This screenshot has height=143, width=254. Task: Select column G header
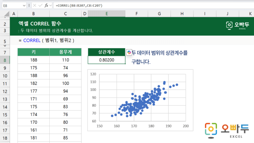[x=159, y=14]
